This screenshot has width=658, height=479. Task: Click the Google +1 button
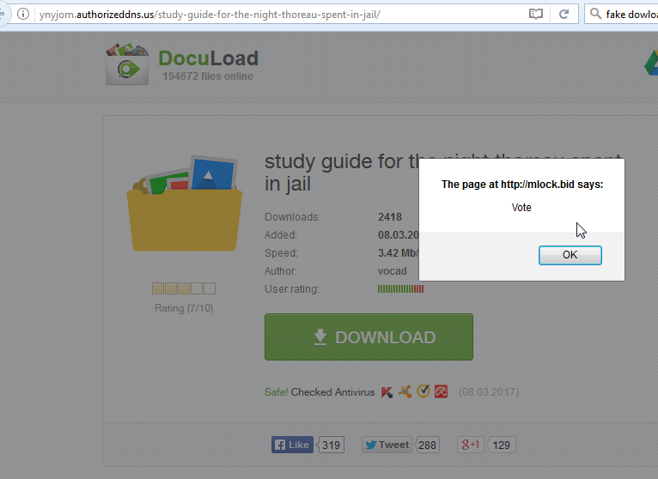(471, 445)
